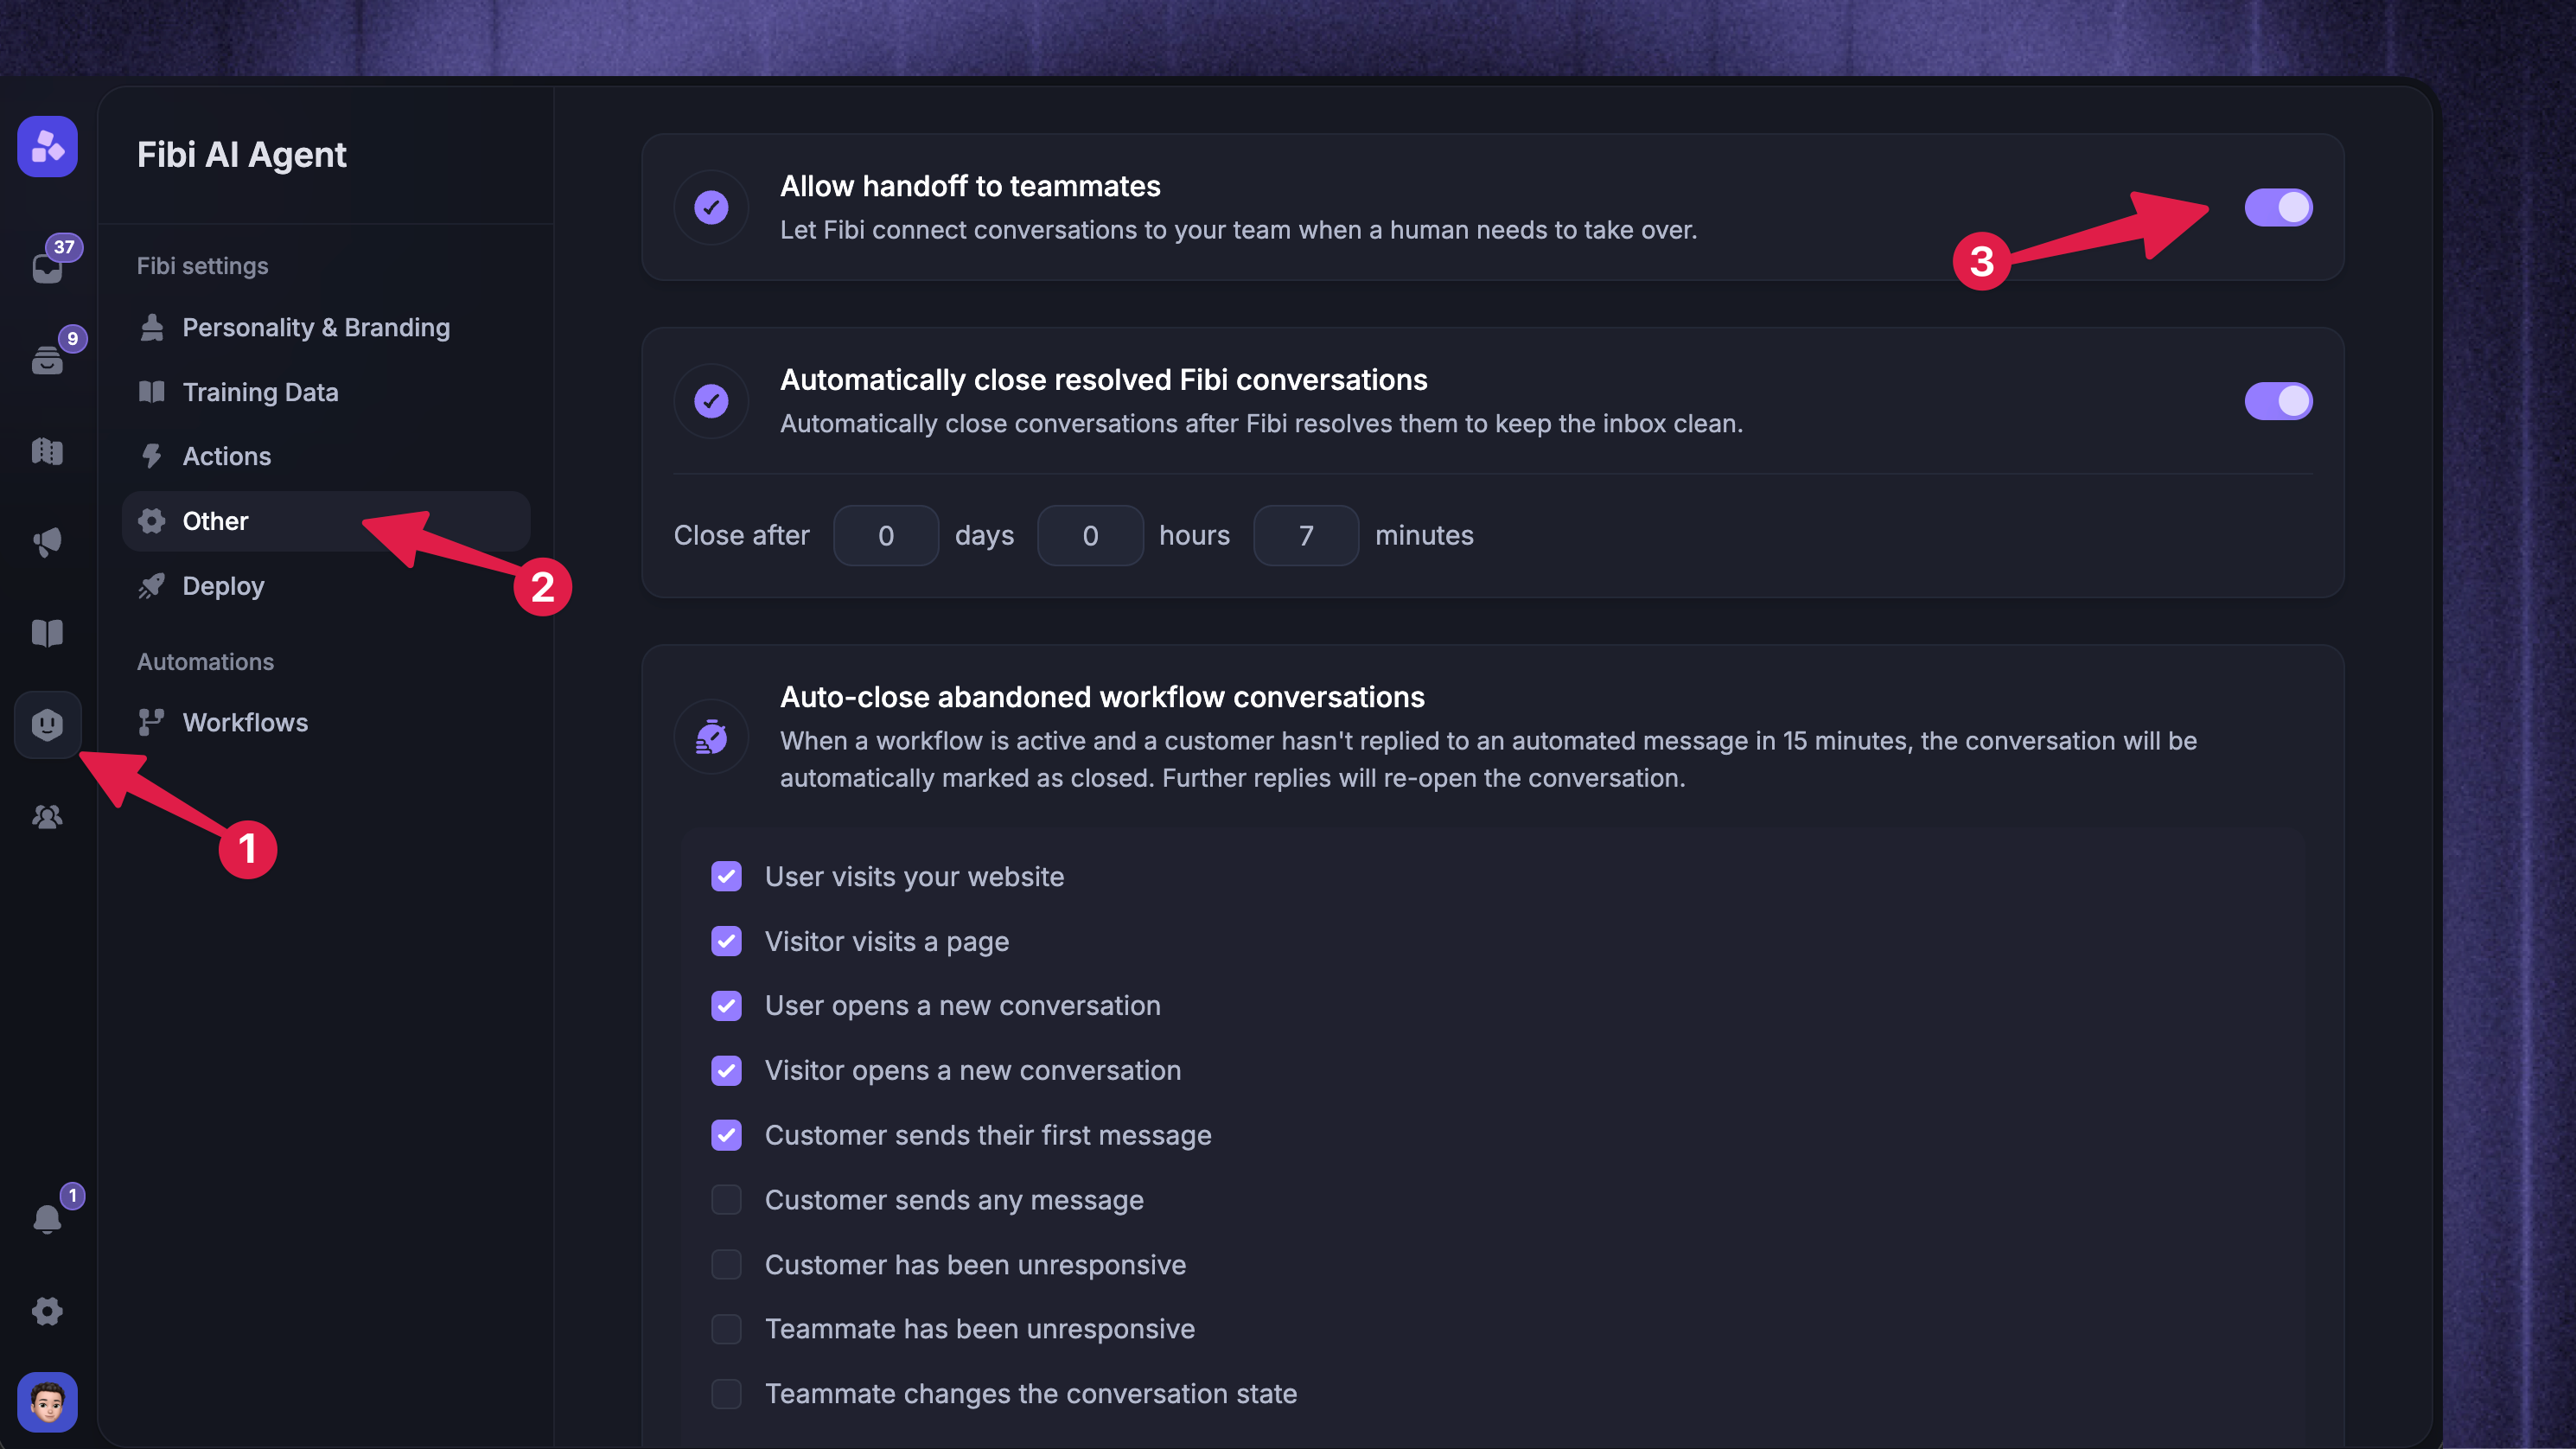This screenshot has height=1449, width=2576.
Task: Click the check icon beside Allow handoff
Action: 711,207
